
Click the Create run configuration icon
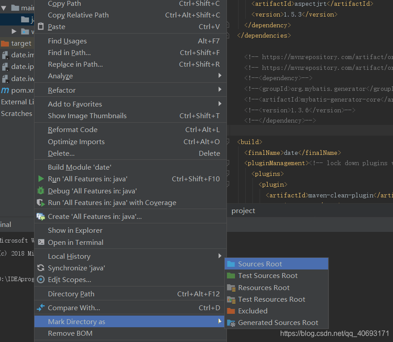tap(41, 216)
